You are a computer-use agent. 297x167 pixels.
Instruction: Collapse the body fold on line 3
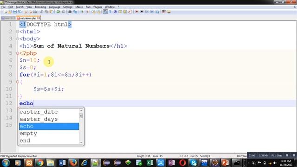coord(18,39)
